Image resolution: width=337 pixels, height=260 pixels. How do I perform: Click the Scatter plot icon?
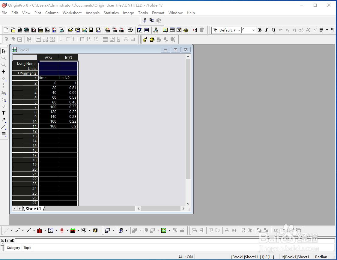click(17, 230)
